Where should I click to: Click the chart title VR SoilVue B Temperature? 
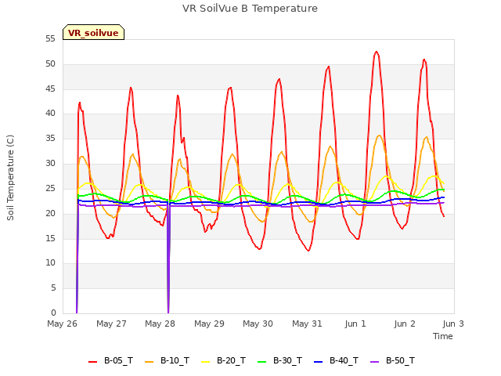pos(250,9)
